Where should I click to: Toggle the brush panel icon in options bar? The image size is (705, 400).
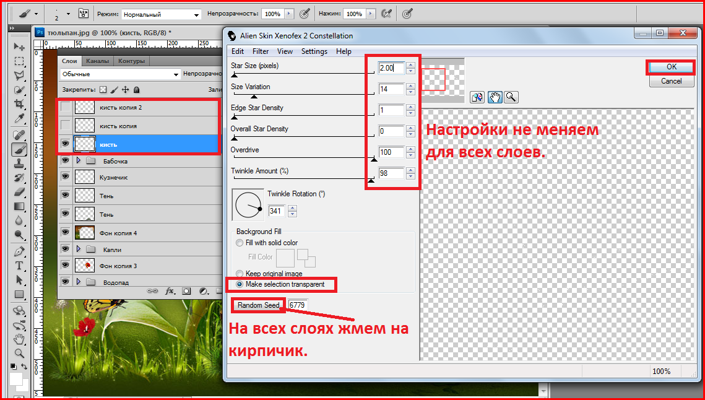point(83,14)
